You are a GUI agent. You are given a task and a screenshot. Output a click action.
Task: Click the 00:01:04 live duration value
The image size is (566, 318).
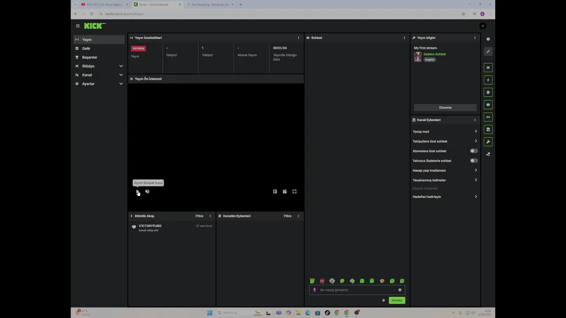(280, 48)
